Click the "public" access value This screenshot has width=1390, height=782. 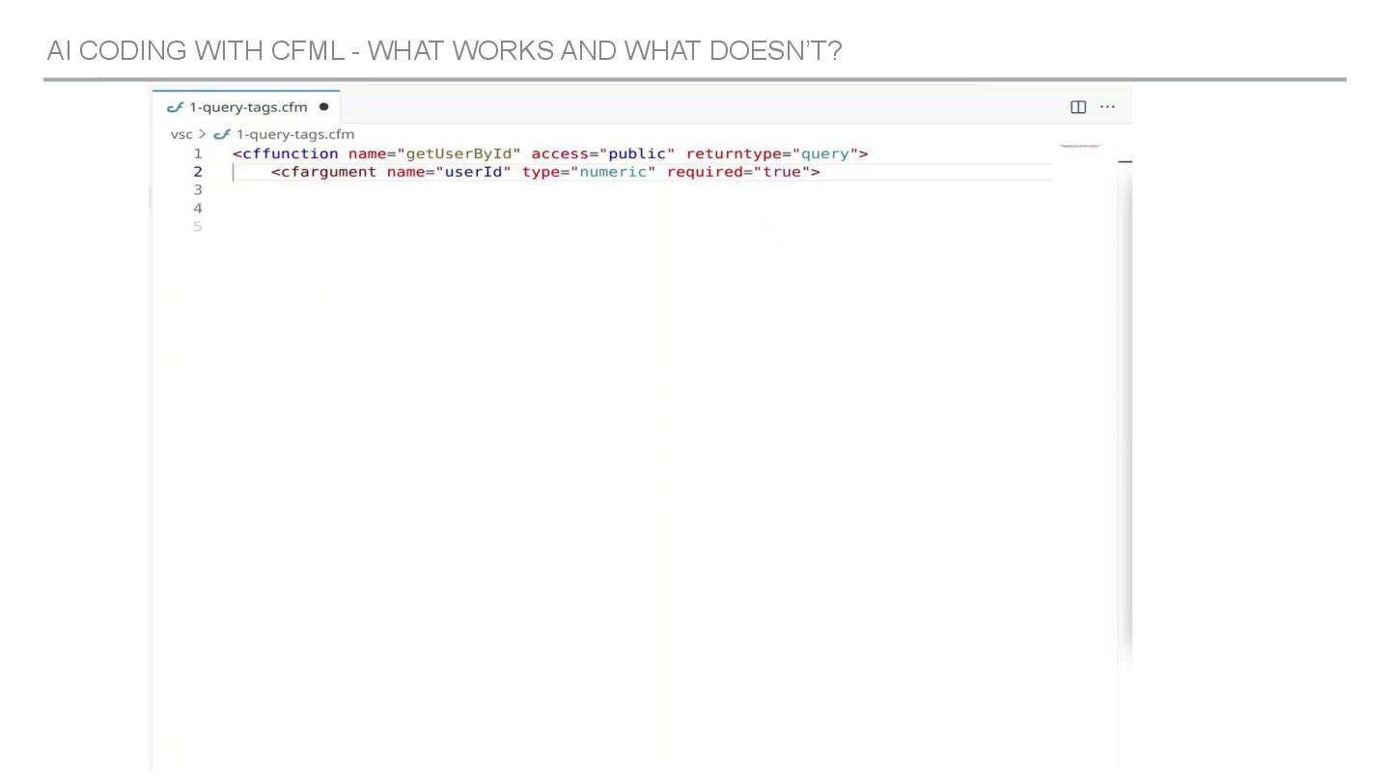637,154
